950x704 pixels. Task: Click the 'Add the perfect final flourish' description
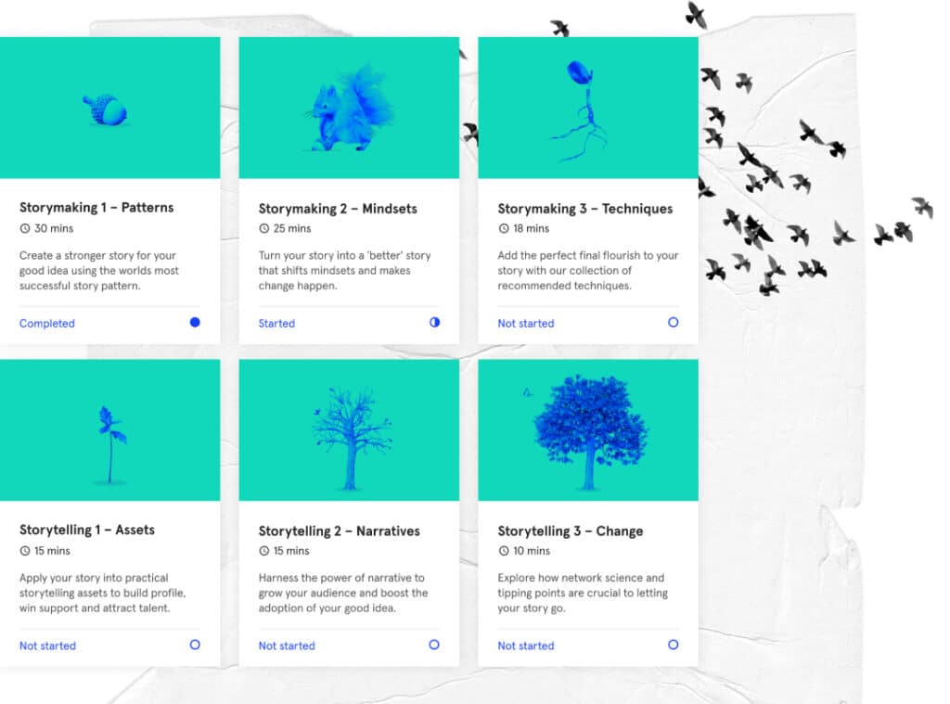click(x=588, y=271)
